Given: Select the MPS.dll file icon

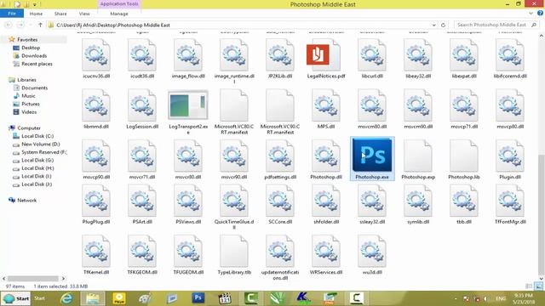Looking at the screenshot, I should point(325,105).
